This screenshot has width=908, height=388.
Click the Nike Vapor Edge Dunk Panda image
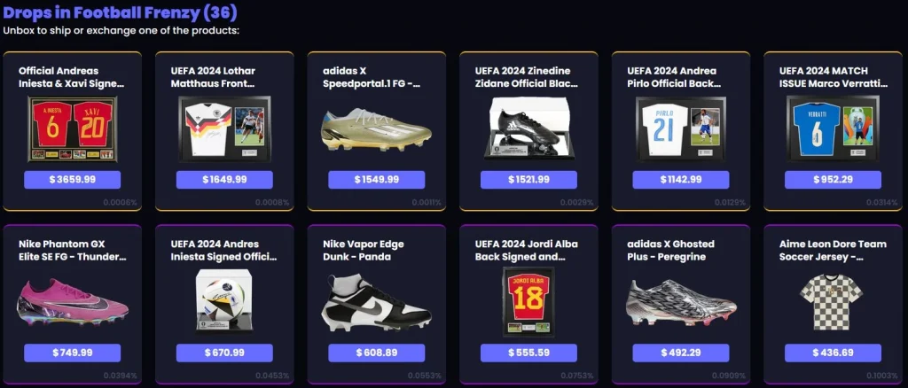376,302
